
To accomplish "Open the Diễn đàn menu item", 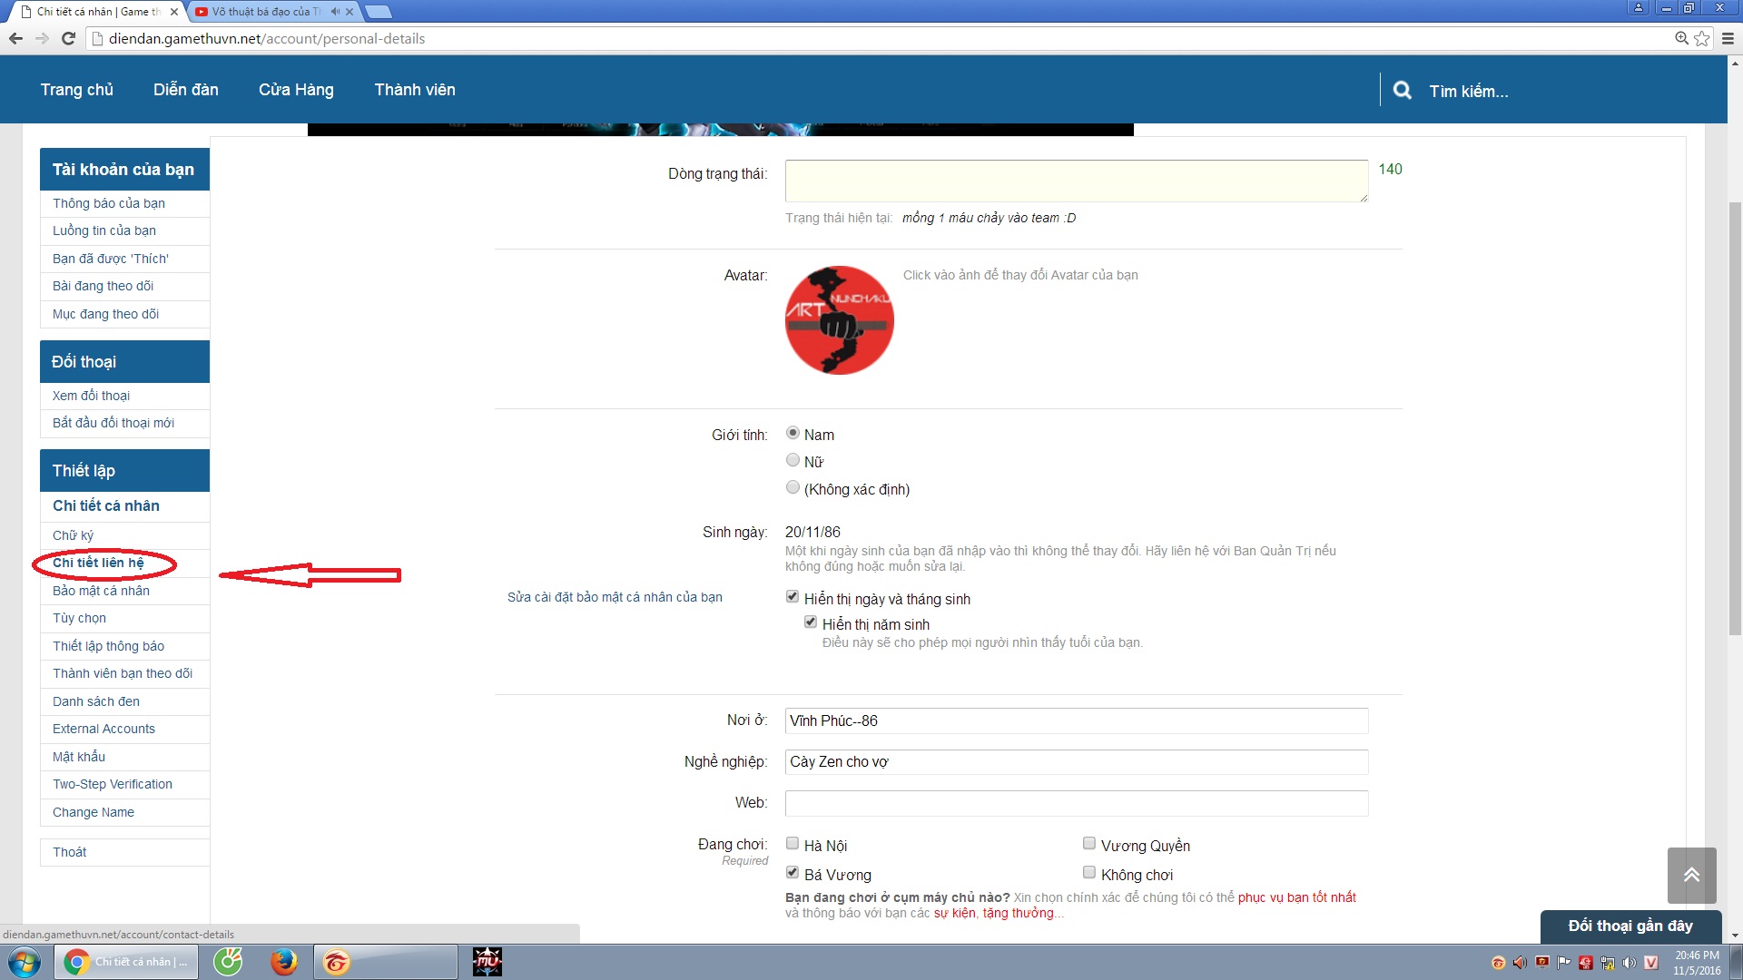I will (185, 90).
